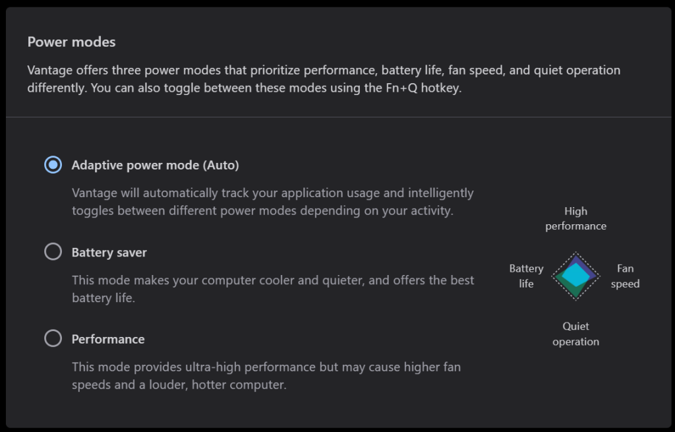
Task: Click the Battery saver description about cooler, quieter
Action: tap(272, 289)
